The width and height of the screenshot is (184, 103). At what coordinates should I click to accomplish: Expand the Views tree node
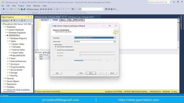coord(7,58)
